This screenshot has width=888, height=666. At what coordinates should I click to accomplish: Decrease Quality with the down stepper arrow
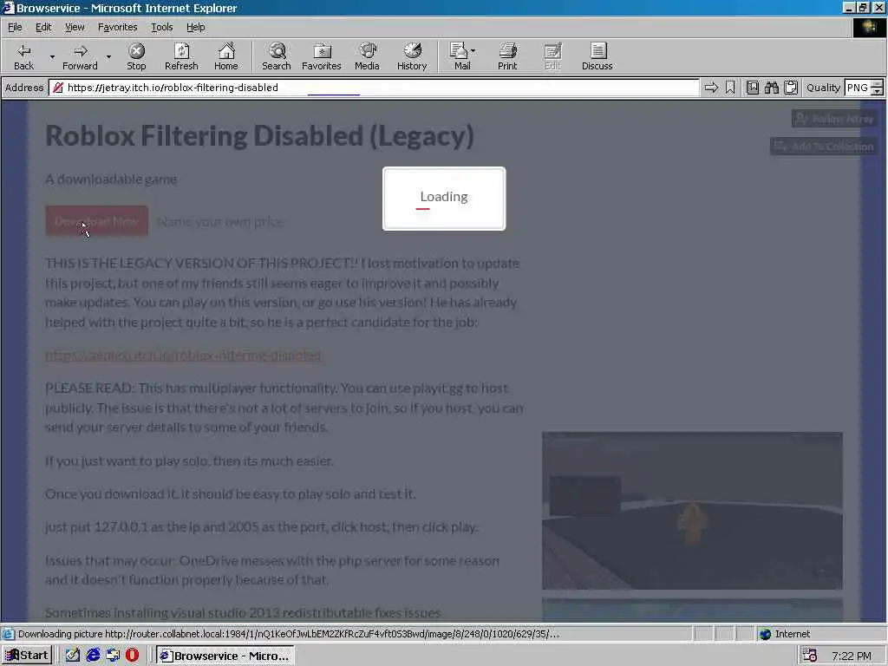[877, 91]
